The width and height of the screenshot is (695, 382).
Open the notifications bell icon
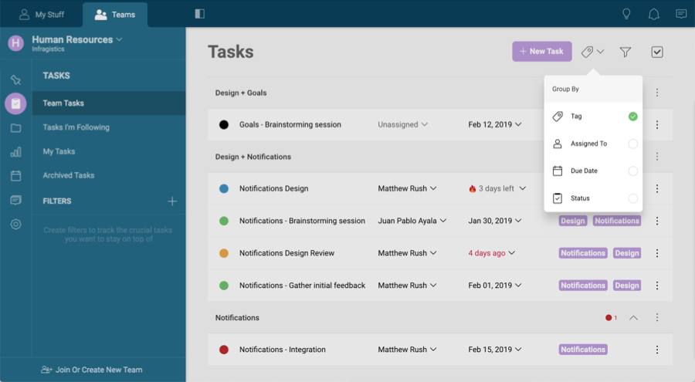point(653,14)
